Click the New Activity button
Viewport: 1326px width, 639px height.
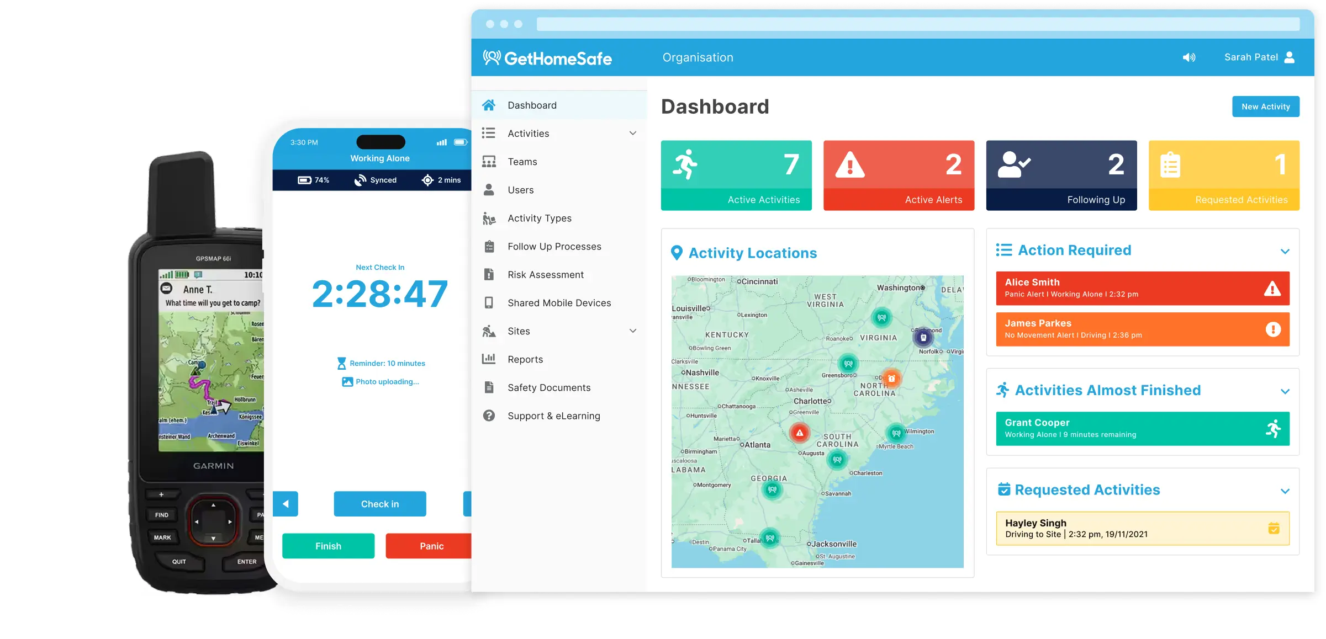[x=1265, y=107]
